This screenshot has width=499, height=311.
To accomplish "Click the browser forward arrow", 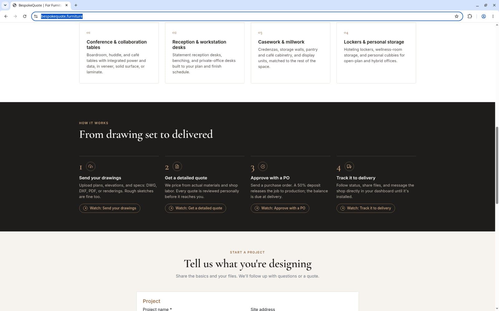I will [x=15, y=16].
